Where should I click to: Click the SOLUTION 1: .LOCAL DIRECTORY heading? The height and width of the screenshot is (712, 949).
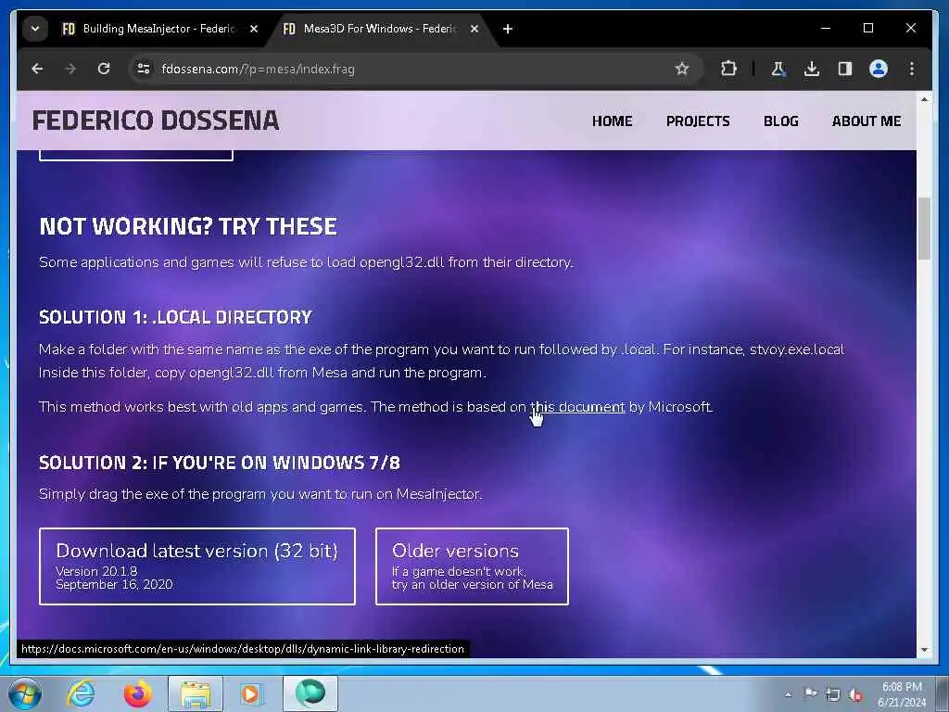click(x=175, y=317)
